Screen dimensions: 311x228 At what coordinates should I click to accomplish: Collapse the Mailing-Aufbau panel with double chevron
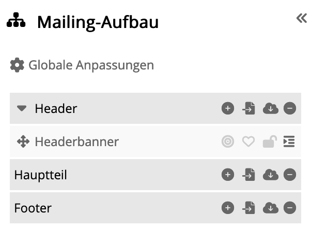click(x=302, y=18)
